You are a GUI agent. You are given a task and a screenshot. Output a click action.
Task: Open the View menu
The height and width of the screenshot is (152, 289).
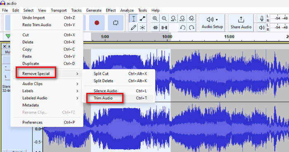click(x=42, y=10)
